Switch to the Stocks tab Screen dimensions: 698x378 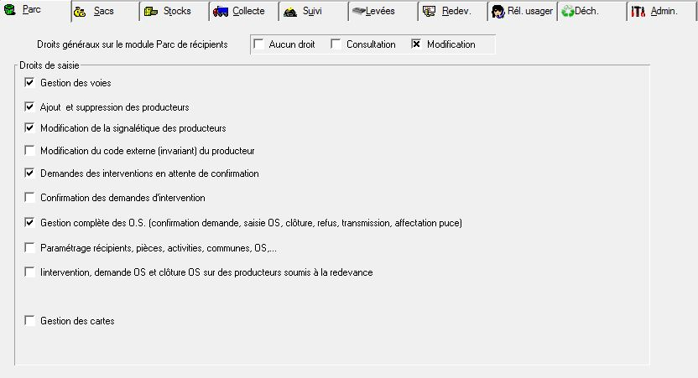176,11
